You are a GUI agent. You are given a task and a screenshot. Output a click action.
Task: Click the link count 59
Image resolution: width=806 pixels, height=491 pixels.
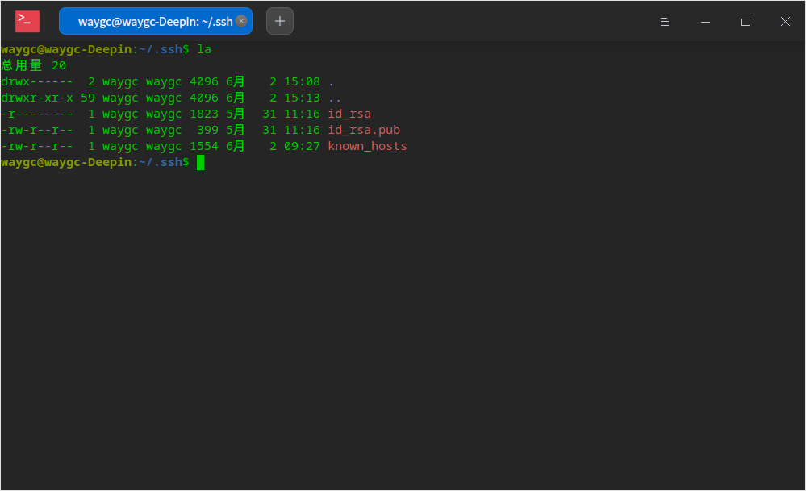pyautogui.click(x=88, y=98)
